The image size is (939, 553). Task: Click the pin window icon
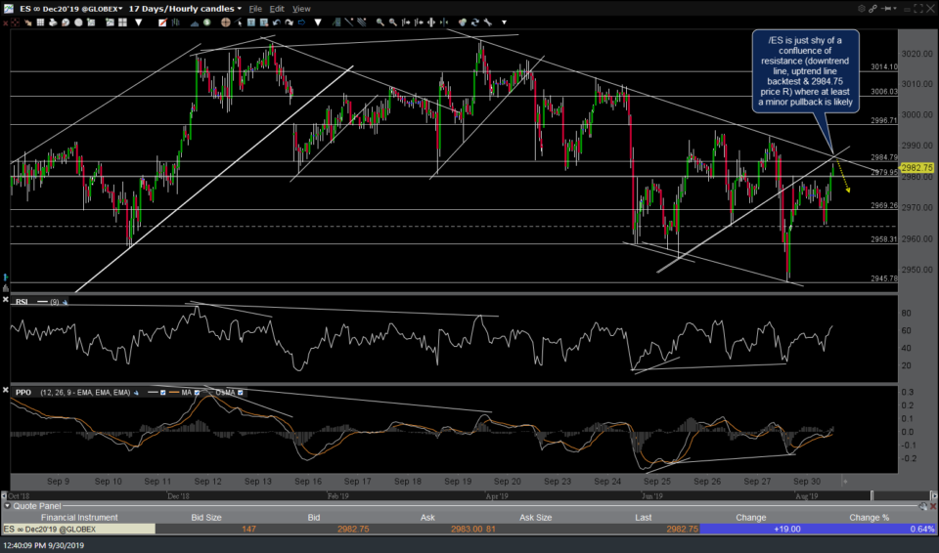[887, 9]
